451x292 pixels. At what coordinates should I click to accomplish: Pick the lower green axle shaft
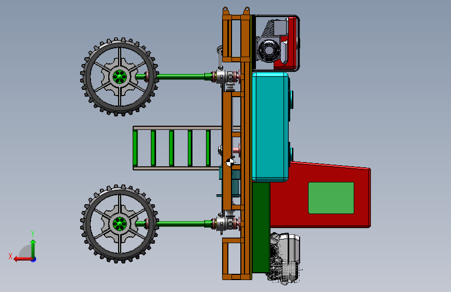180,223
